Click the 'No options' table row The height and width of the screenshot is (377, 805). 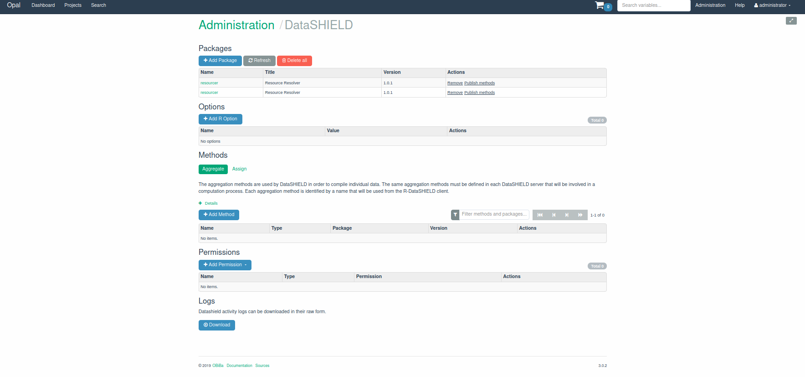click(x=402, y=141)
